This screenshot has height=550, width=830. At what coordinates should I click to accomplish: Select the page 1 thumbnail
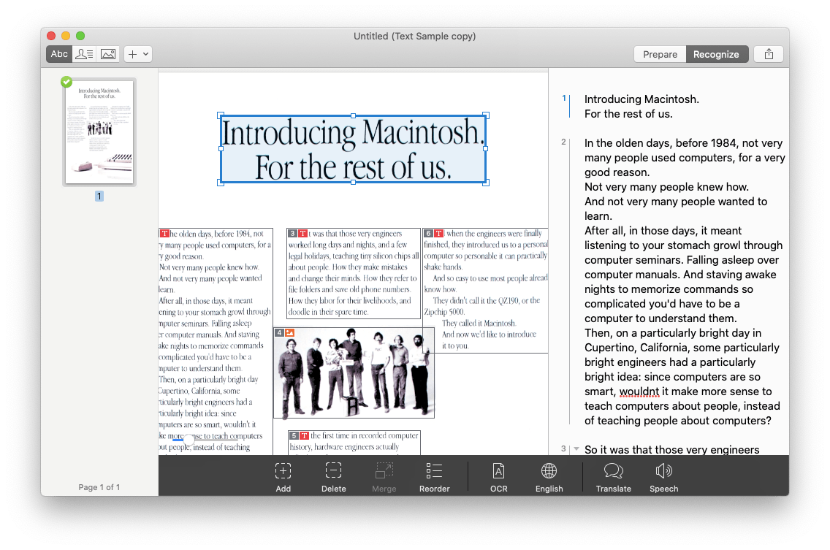pyautogui.click(x=99, y=132)
